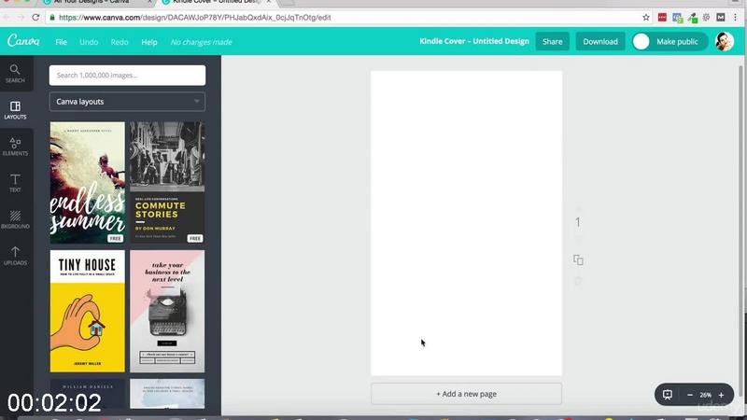
Task: Zoom out with minus button
Action: click(689, 395)
